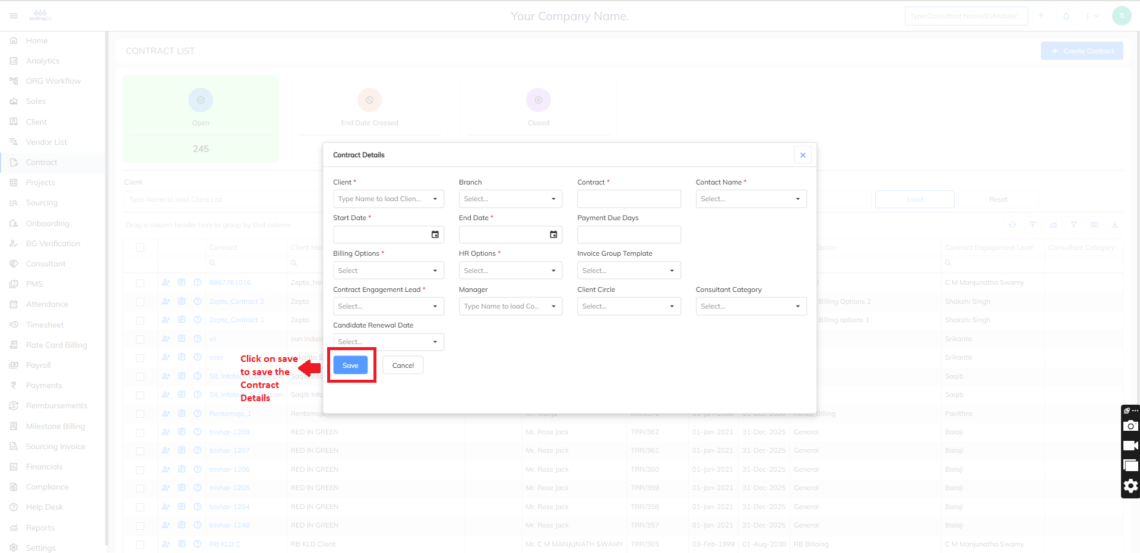Go to Help Desk menu

[x=45, y=507]
